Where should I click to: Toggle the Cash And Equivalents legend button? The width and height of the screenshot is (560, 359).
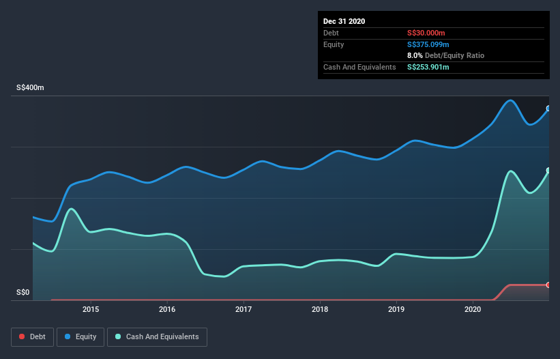157,337
